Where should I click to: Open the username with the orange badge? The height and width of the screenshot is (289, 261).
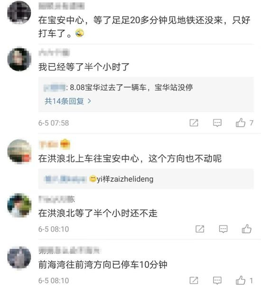tap(55, 144)
